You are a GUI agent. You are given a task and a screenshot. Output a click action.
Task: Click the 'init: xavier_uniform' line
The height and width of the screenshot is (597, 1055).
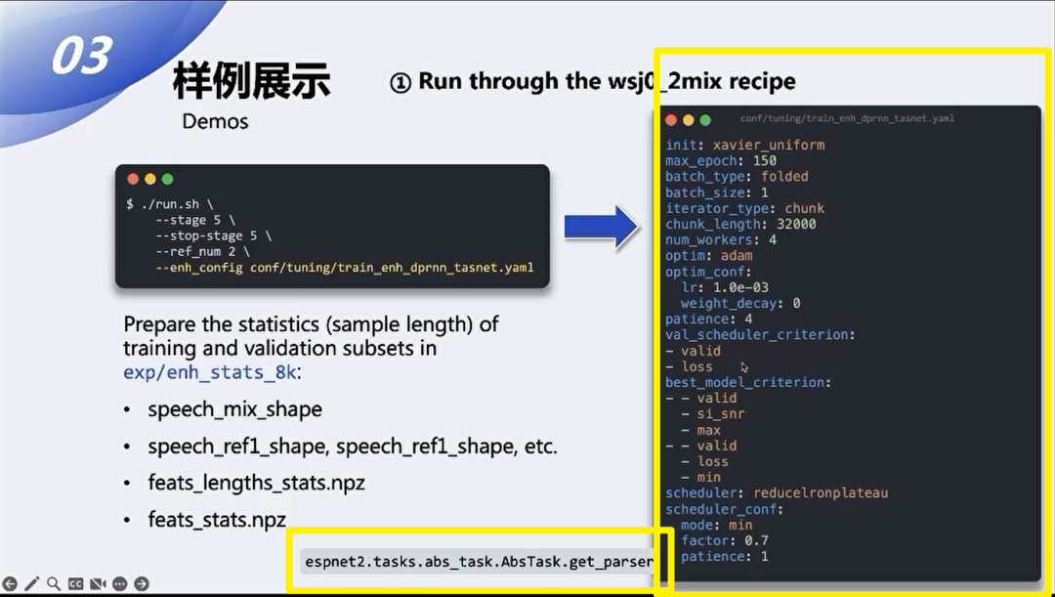click(x=744, y=145)
